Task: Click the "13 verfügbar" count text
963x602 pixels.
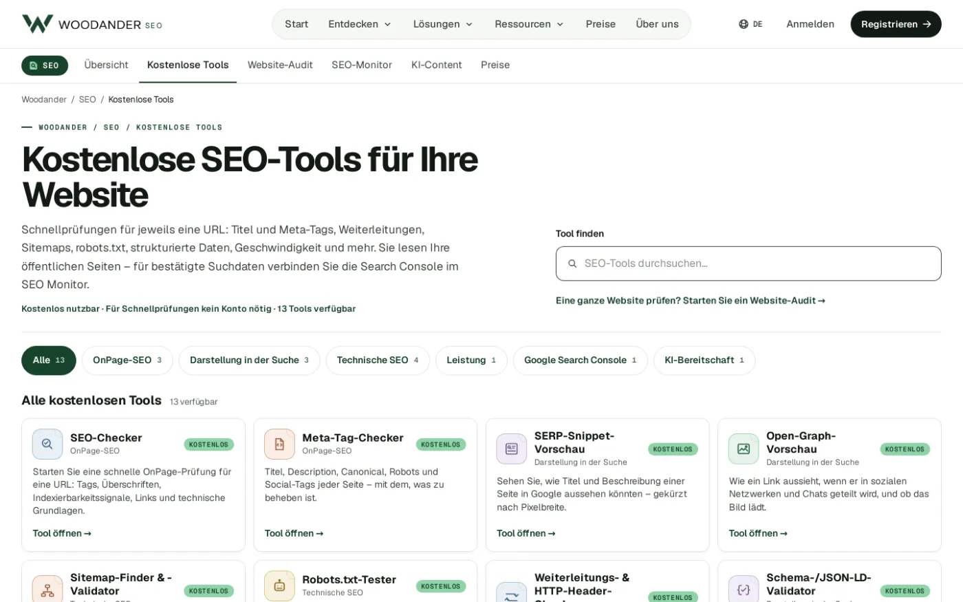Action: [x=194, y=402]
